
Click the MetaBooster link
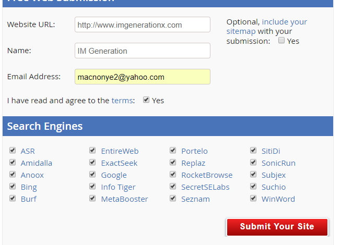(124, 199)
